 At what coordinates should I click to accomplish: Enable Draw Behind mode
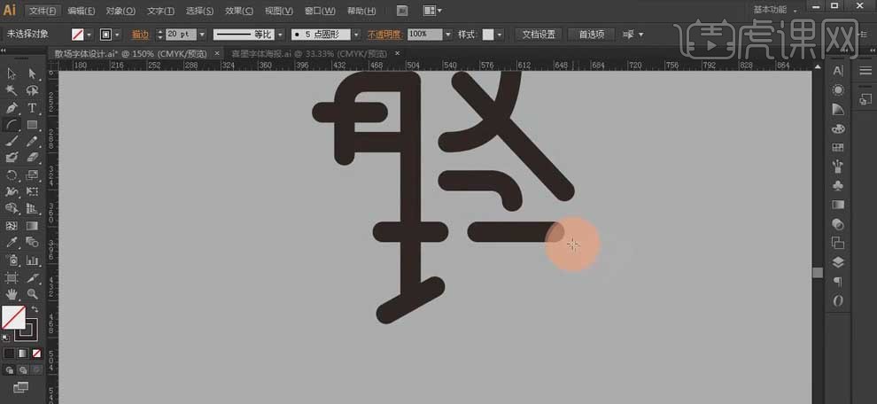23,369
